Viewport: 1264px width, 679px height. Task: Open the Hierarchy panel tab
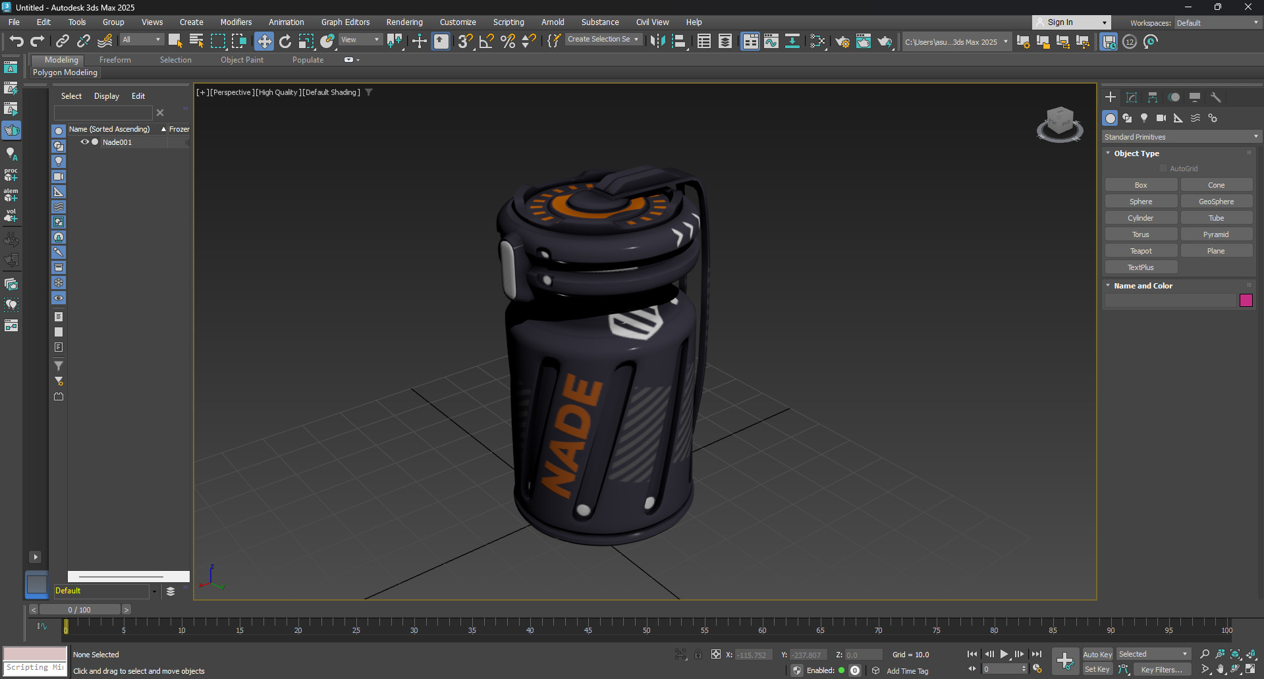click(1153, 97)
